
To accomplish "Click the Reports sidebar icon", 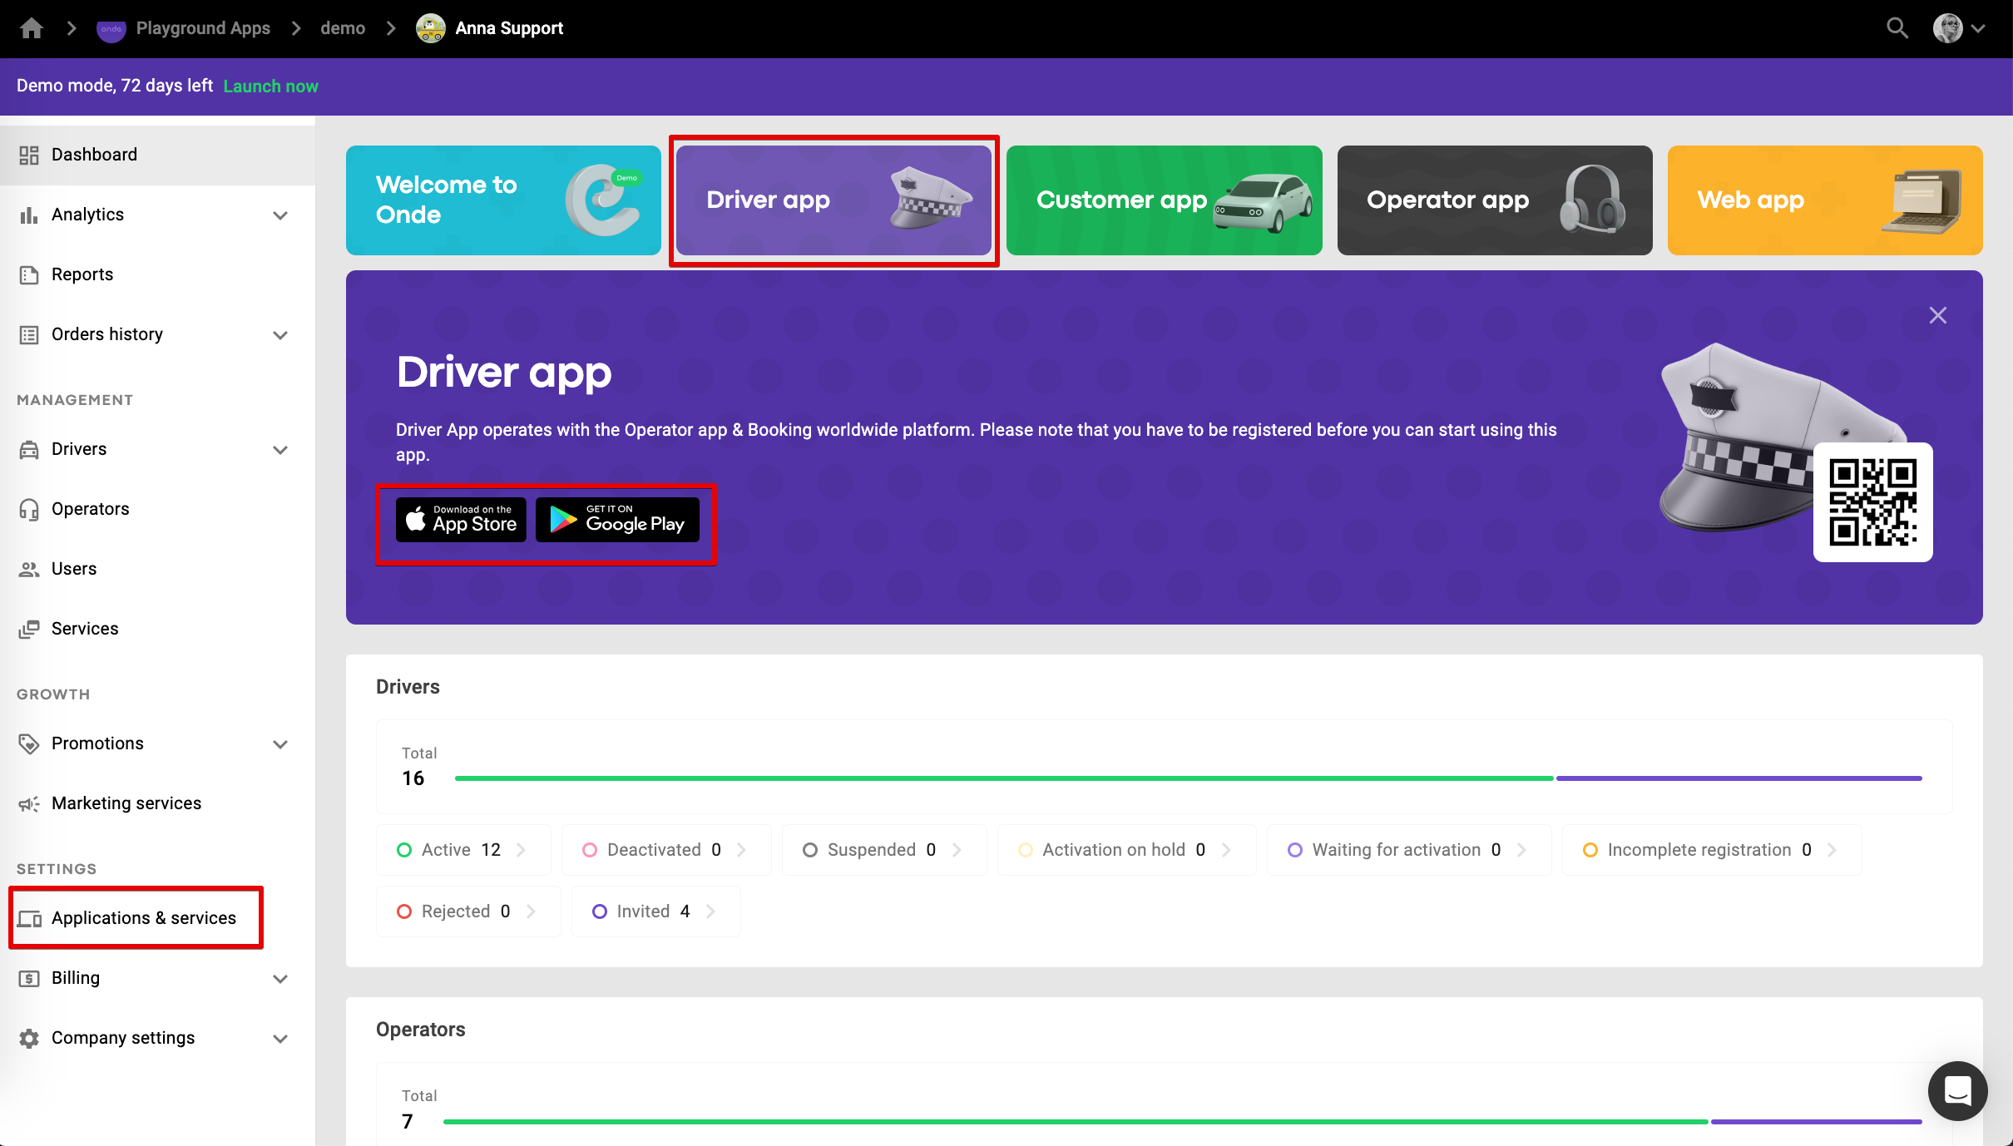I will (x=29, y=274).
